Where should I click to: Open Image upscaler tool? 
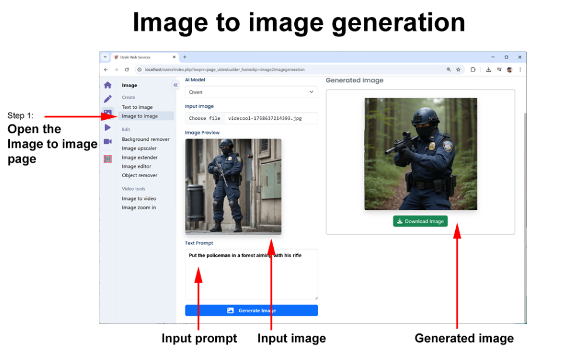point(139,149)
